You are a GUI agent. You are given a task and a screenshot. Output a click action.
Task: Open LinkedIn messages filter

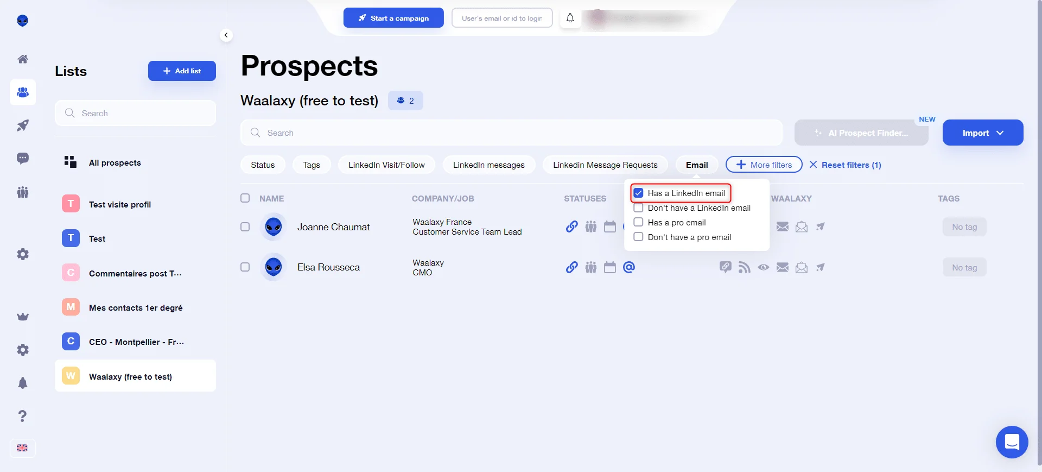(489, 165)
